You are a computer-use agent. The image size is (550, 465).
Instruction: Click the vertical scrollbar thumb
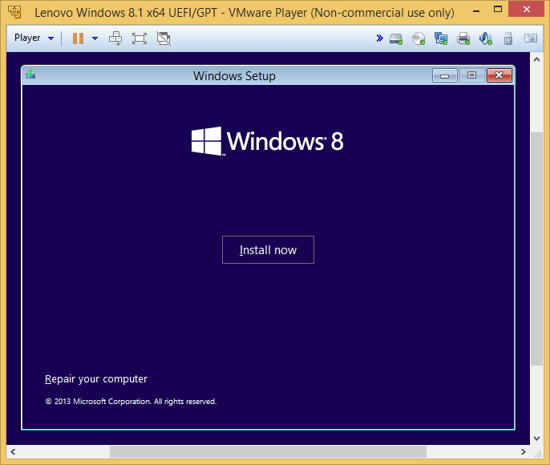536,249
